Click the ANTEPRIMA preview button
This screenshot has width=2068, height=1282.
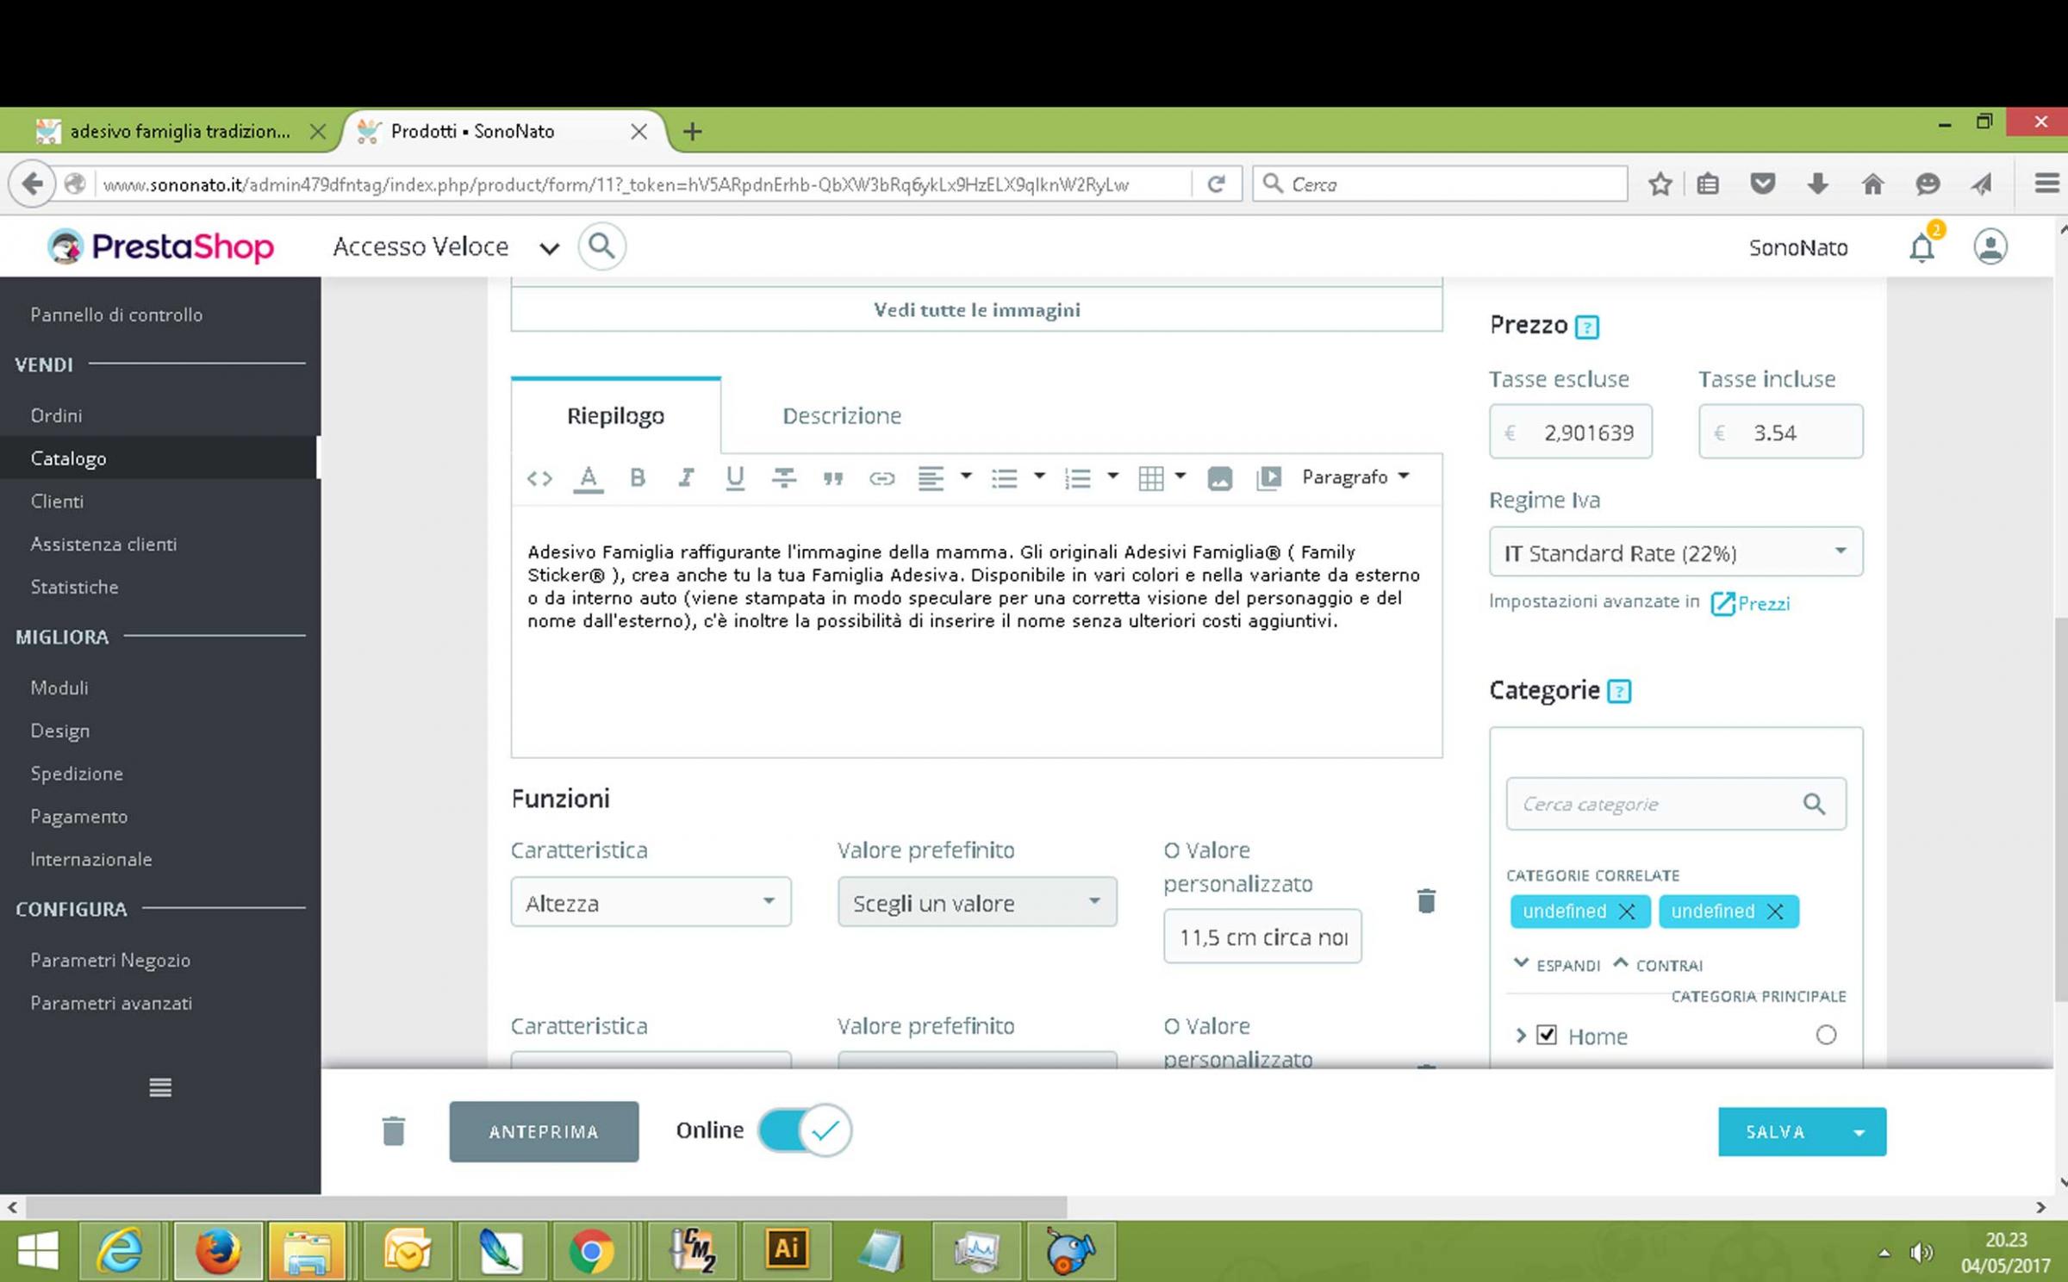point(544,1131)
